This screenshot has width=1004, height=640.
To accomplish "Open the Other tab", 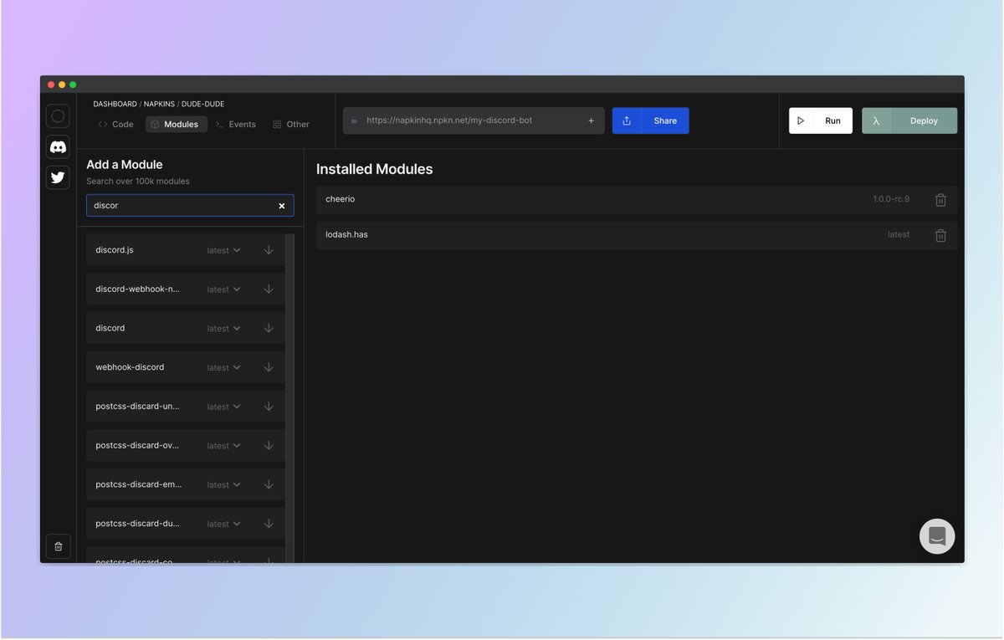I will pyautogui.click(x=291, y=124).
